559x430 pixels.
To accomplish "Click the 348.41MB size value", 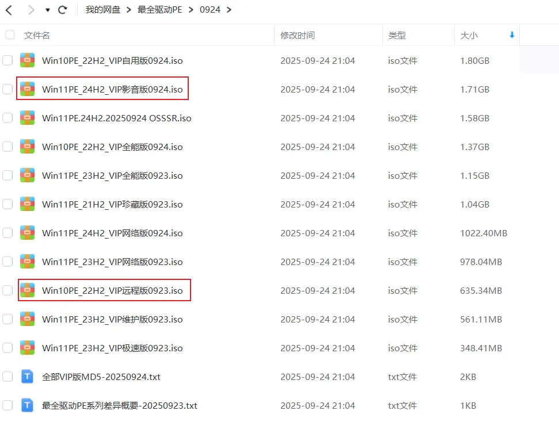I will 481,348.
